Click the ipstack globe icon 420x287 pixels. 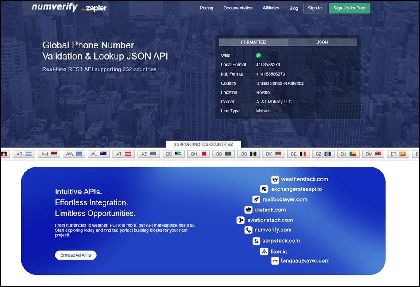248,210
